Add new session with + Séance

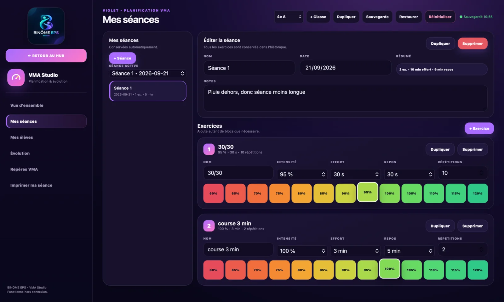[123, 58]
